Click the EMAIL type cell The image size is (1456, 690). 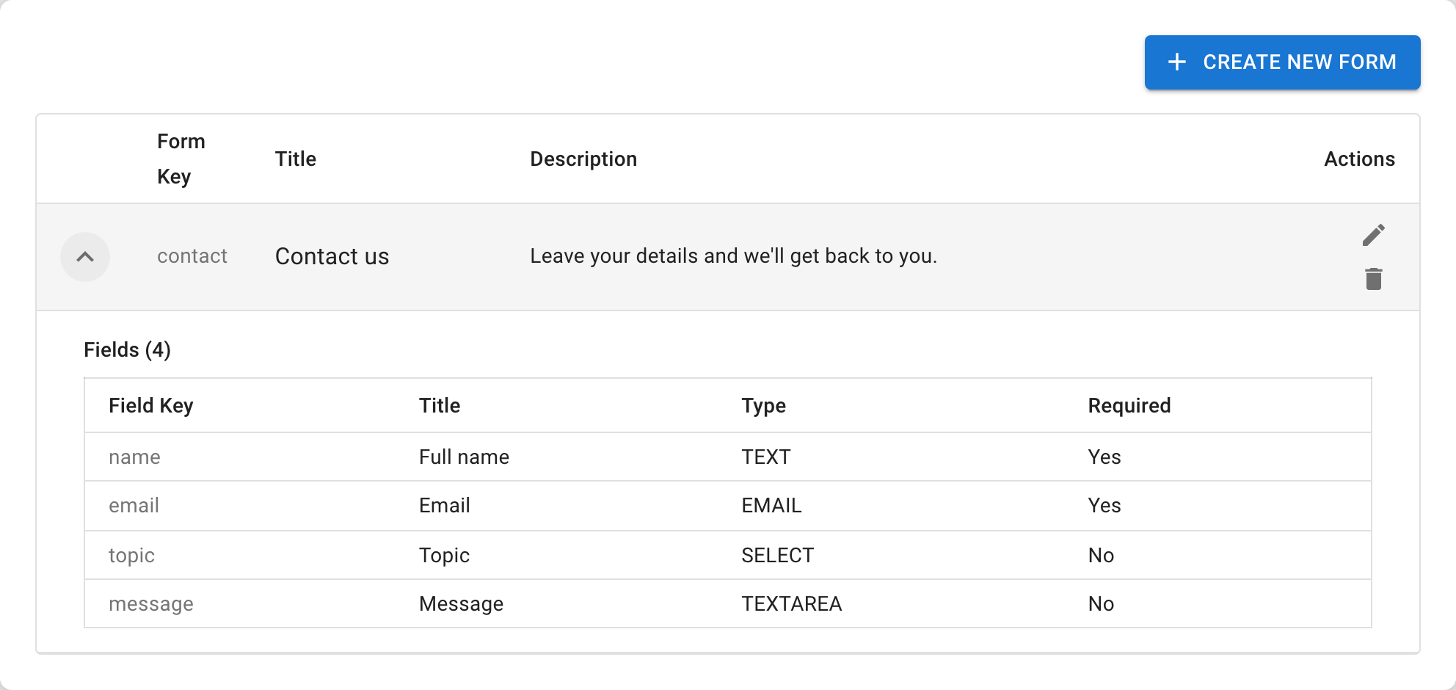click(771, 505)
